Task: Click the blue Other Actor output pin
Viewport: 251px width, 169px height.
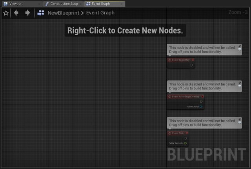Action: click(x=201, y=107)
